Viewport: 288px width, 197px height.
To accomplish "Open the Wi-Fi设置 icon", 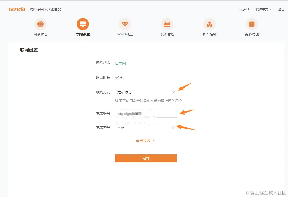I will [x=125, y=24].
